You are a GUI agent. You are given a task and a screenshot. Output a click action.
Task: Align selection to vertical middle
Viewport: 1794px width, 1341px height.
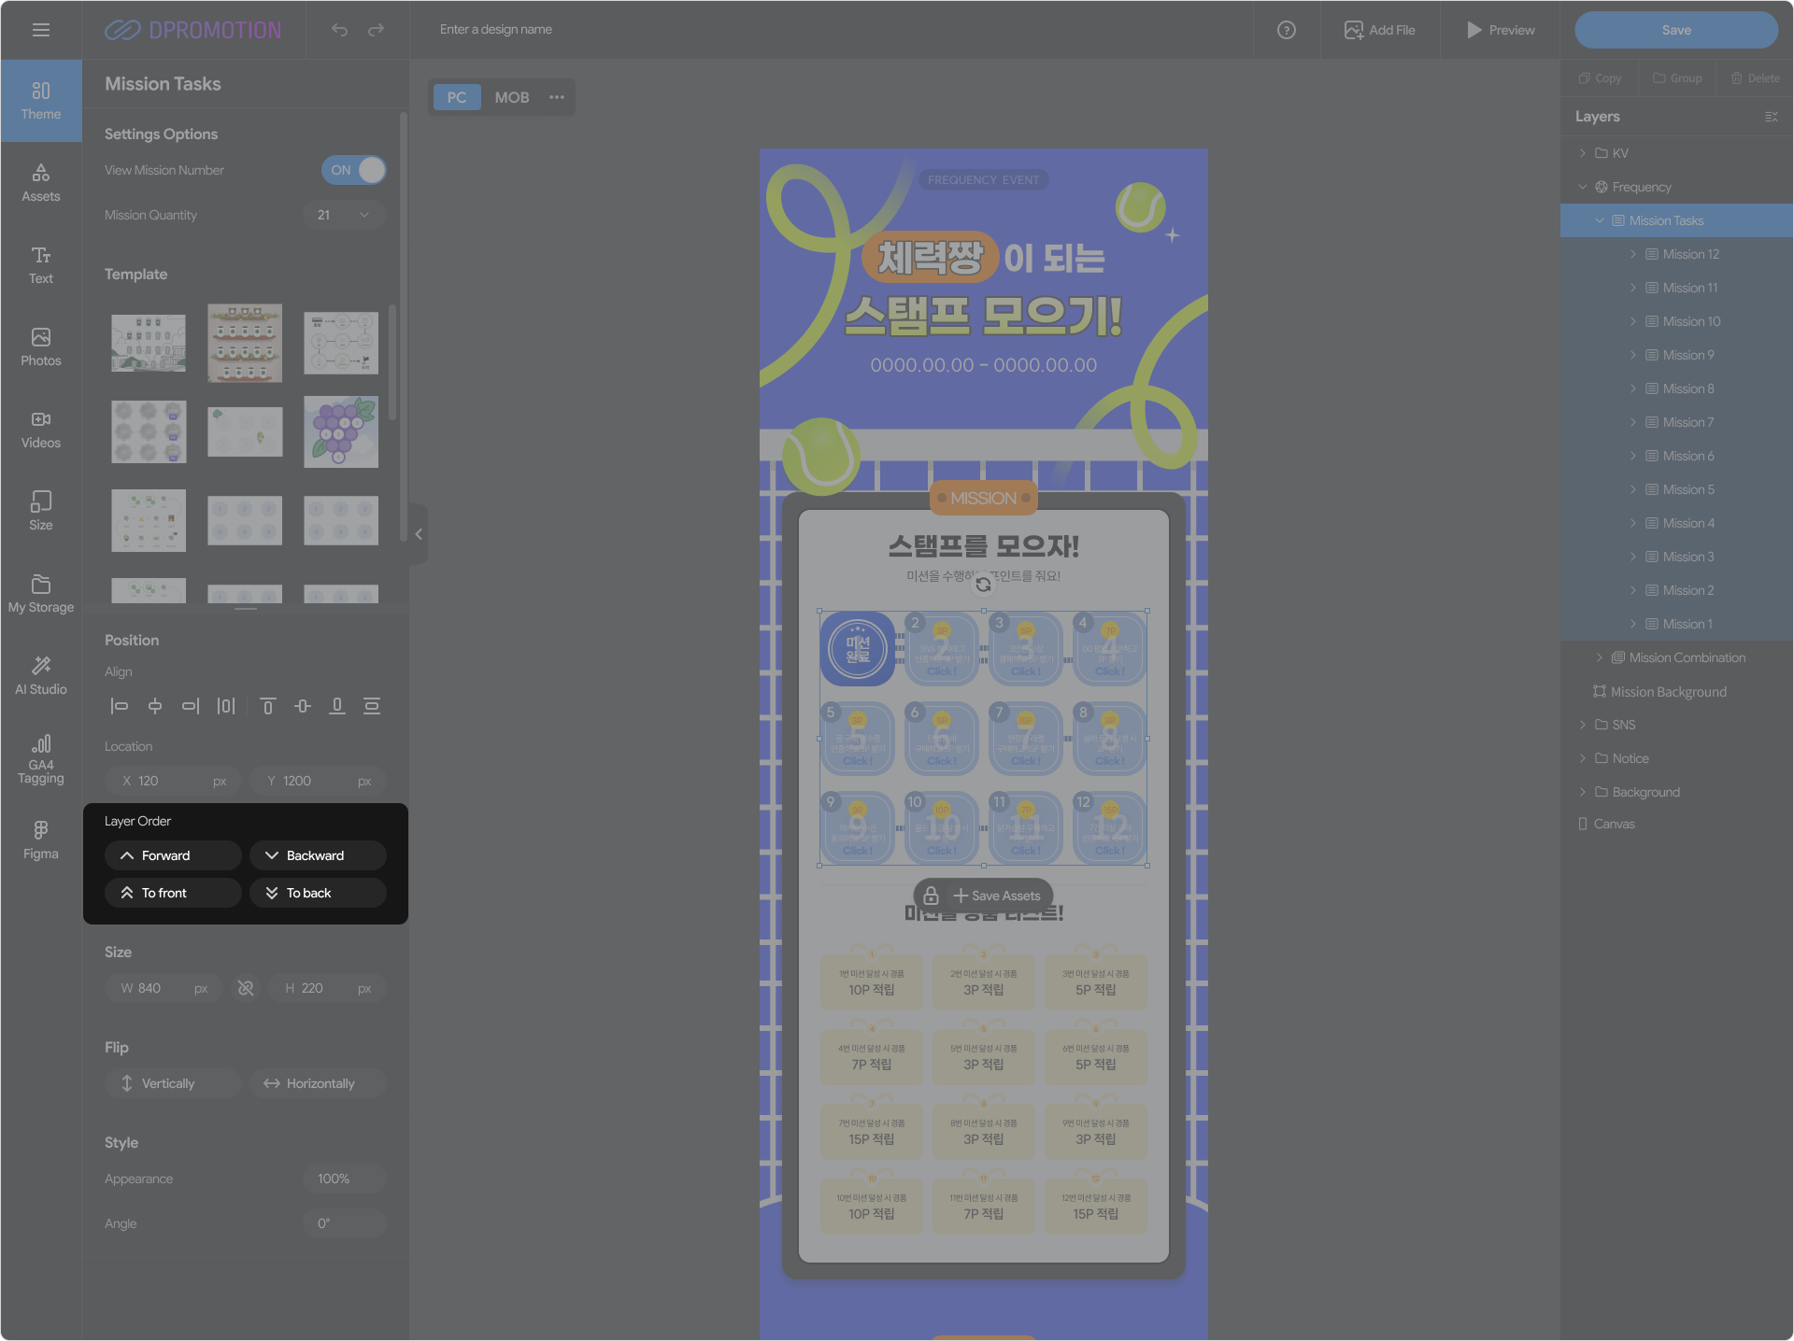coord(303,706)
